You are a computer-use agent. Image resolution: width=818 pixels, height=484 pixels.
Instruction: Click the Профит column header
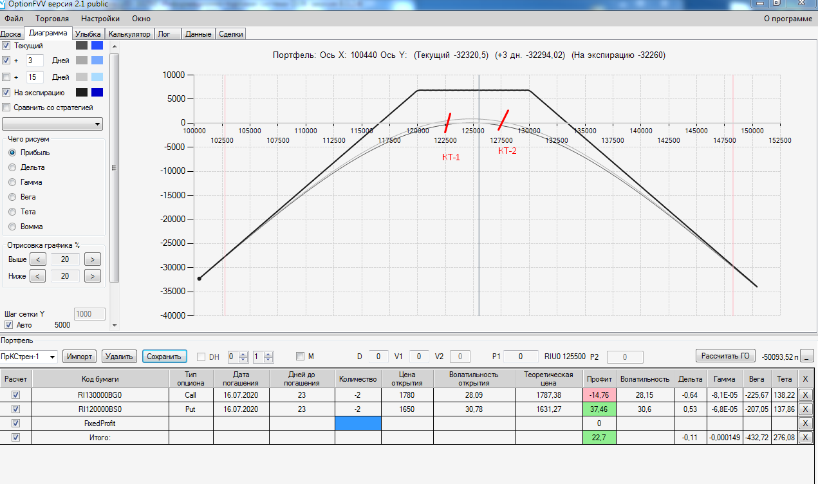coord(599,379)
